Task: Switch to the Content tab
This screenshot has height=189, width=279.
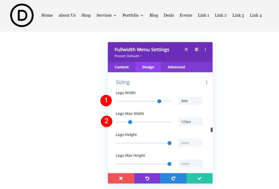Action: [121, 67]
